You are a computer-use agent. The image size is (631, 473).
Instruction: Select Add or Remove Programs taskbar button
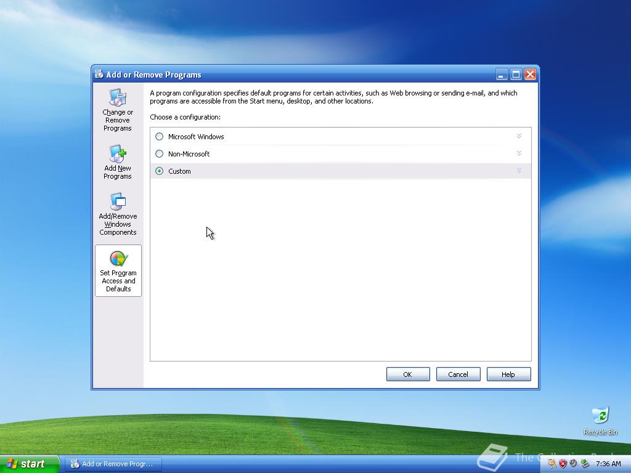[x=113, y=464]
